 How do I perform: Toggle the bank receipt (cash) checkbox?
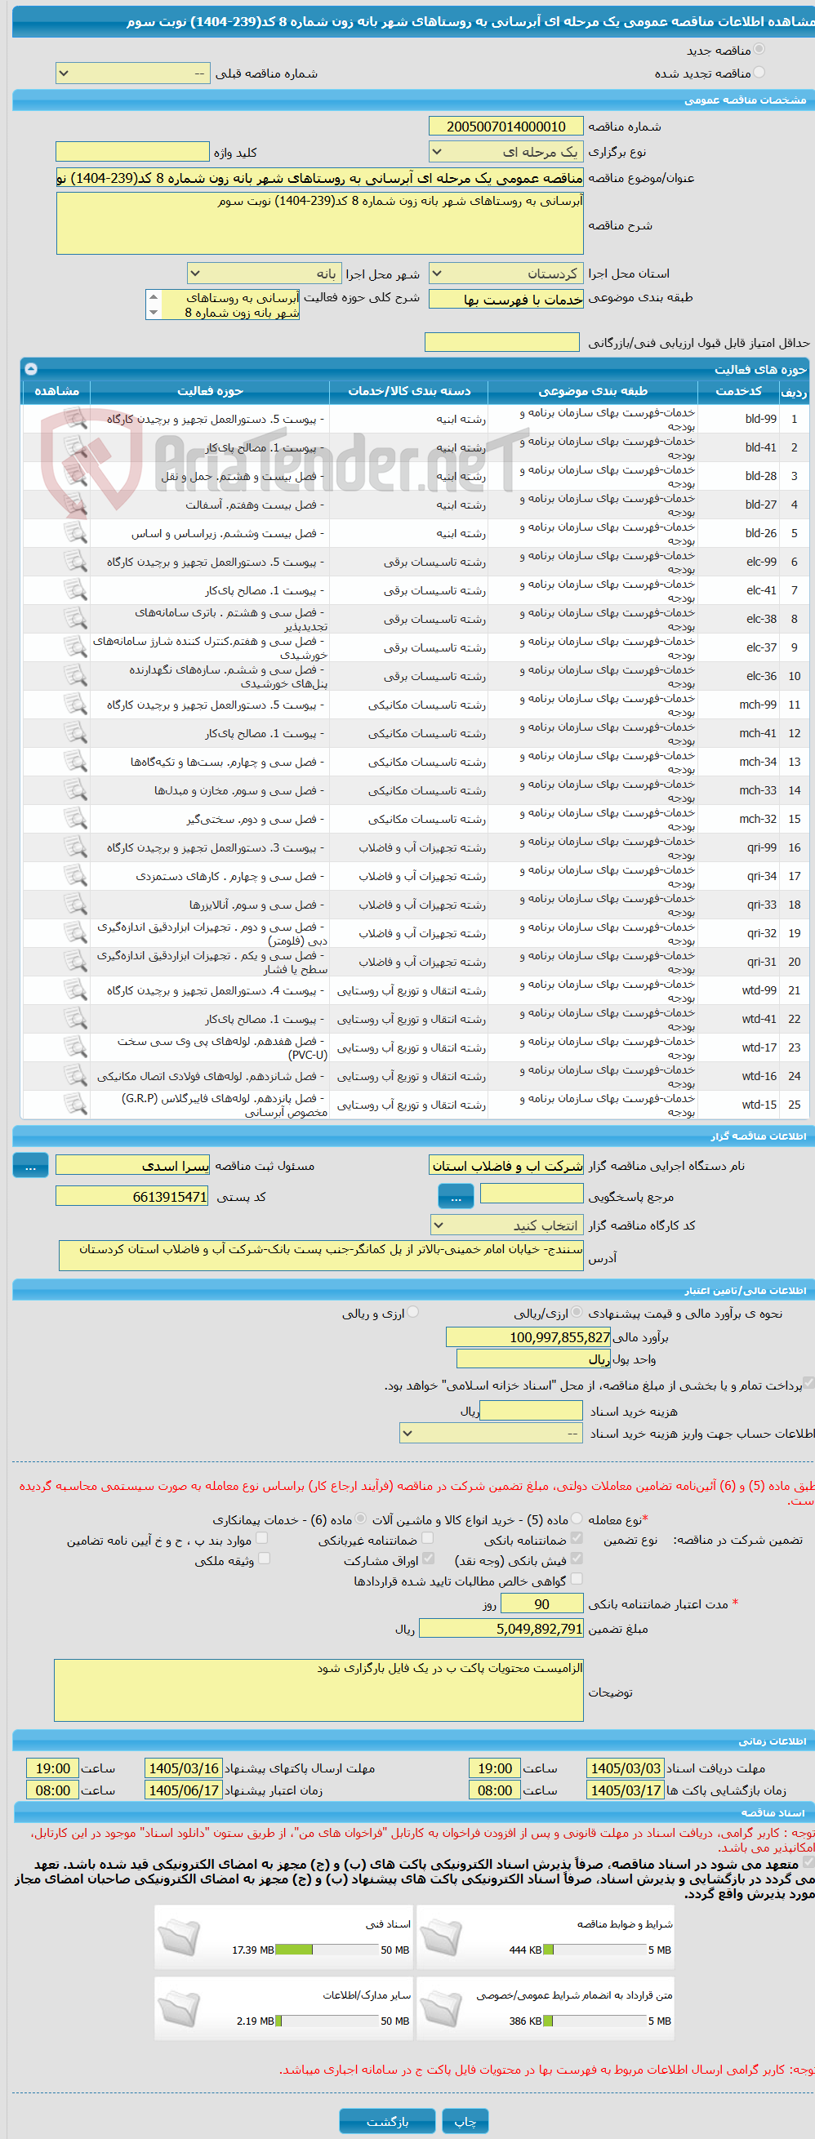pyautogui.click(x=577, y=1559)
